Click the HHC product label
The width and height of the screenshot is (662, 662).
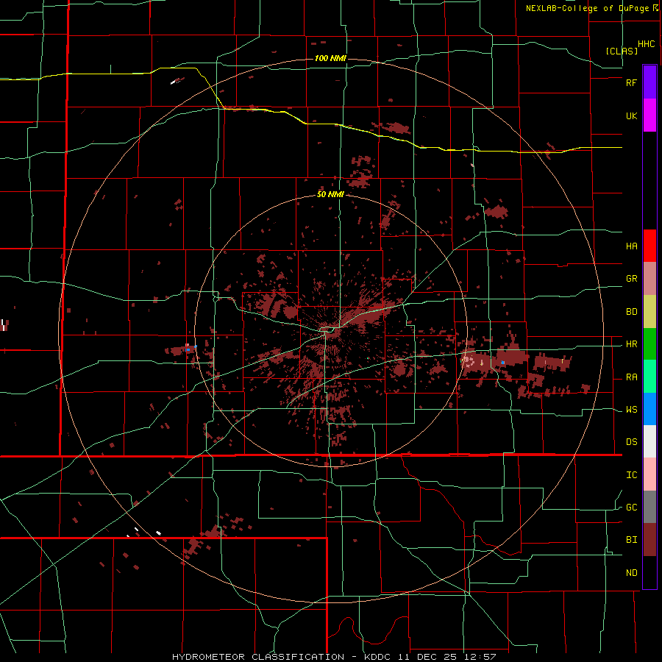coord(646,44)
